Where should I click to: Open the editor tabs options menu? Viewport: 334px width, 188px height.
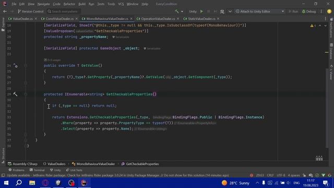tap(325, 19)
